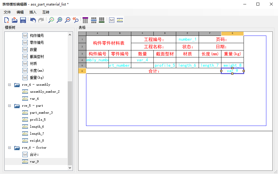Click the weight_8 cell in table
278x174 pixels.
click(x=232, y=65)
